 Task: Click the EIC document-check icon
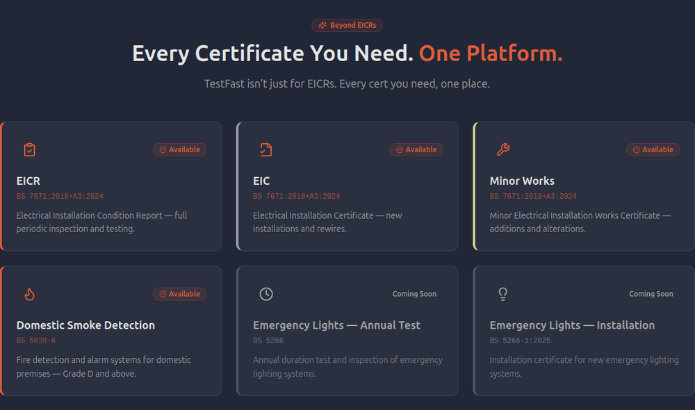[x=266, y=150]
